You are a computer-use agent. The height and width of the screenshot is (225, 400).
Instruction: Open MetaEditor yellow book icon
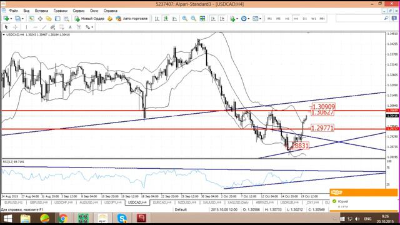click(x=110, y=19)
